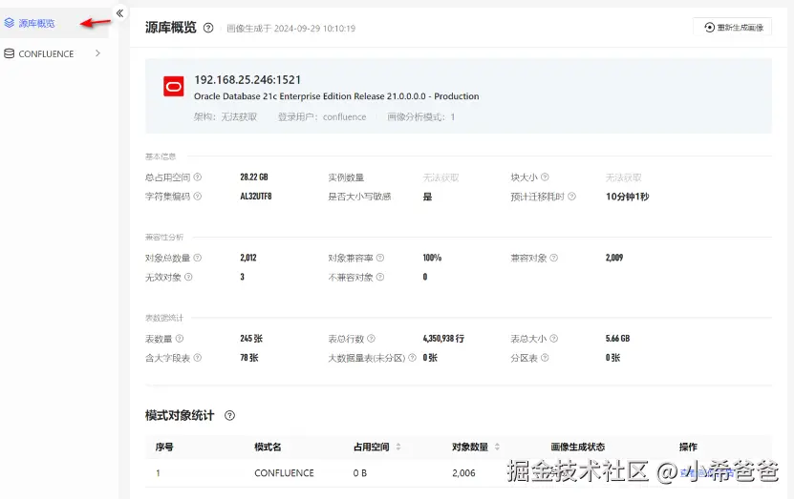Click help icon beside 表数量
This screenshot has width=795, height=500.
click(x=179, y=339)
